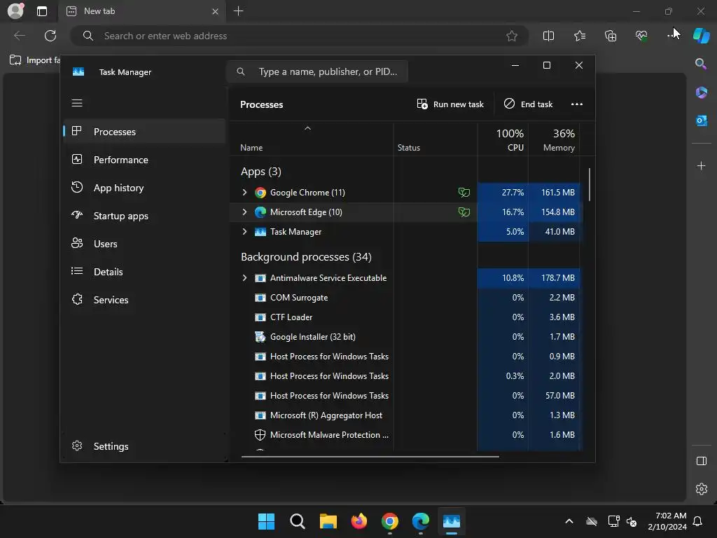Add this page to favorites star icon
This screenshot has height=538, width=717.
click(512, 36)
